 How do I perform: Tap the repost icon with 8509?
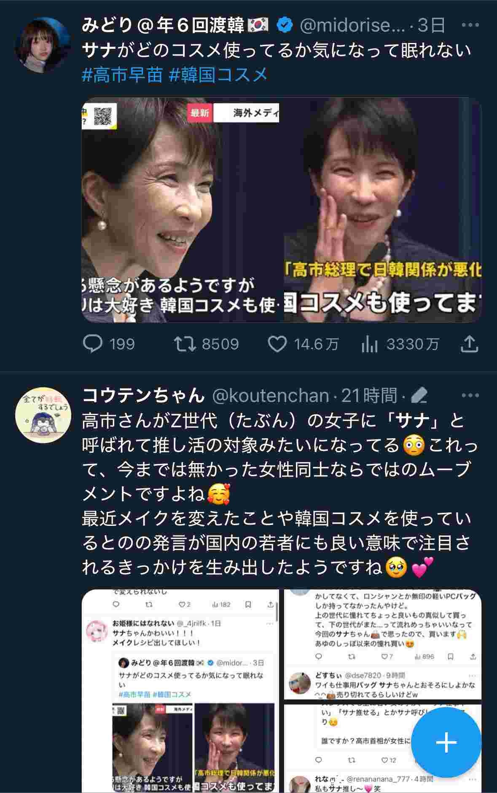185,344
